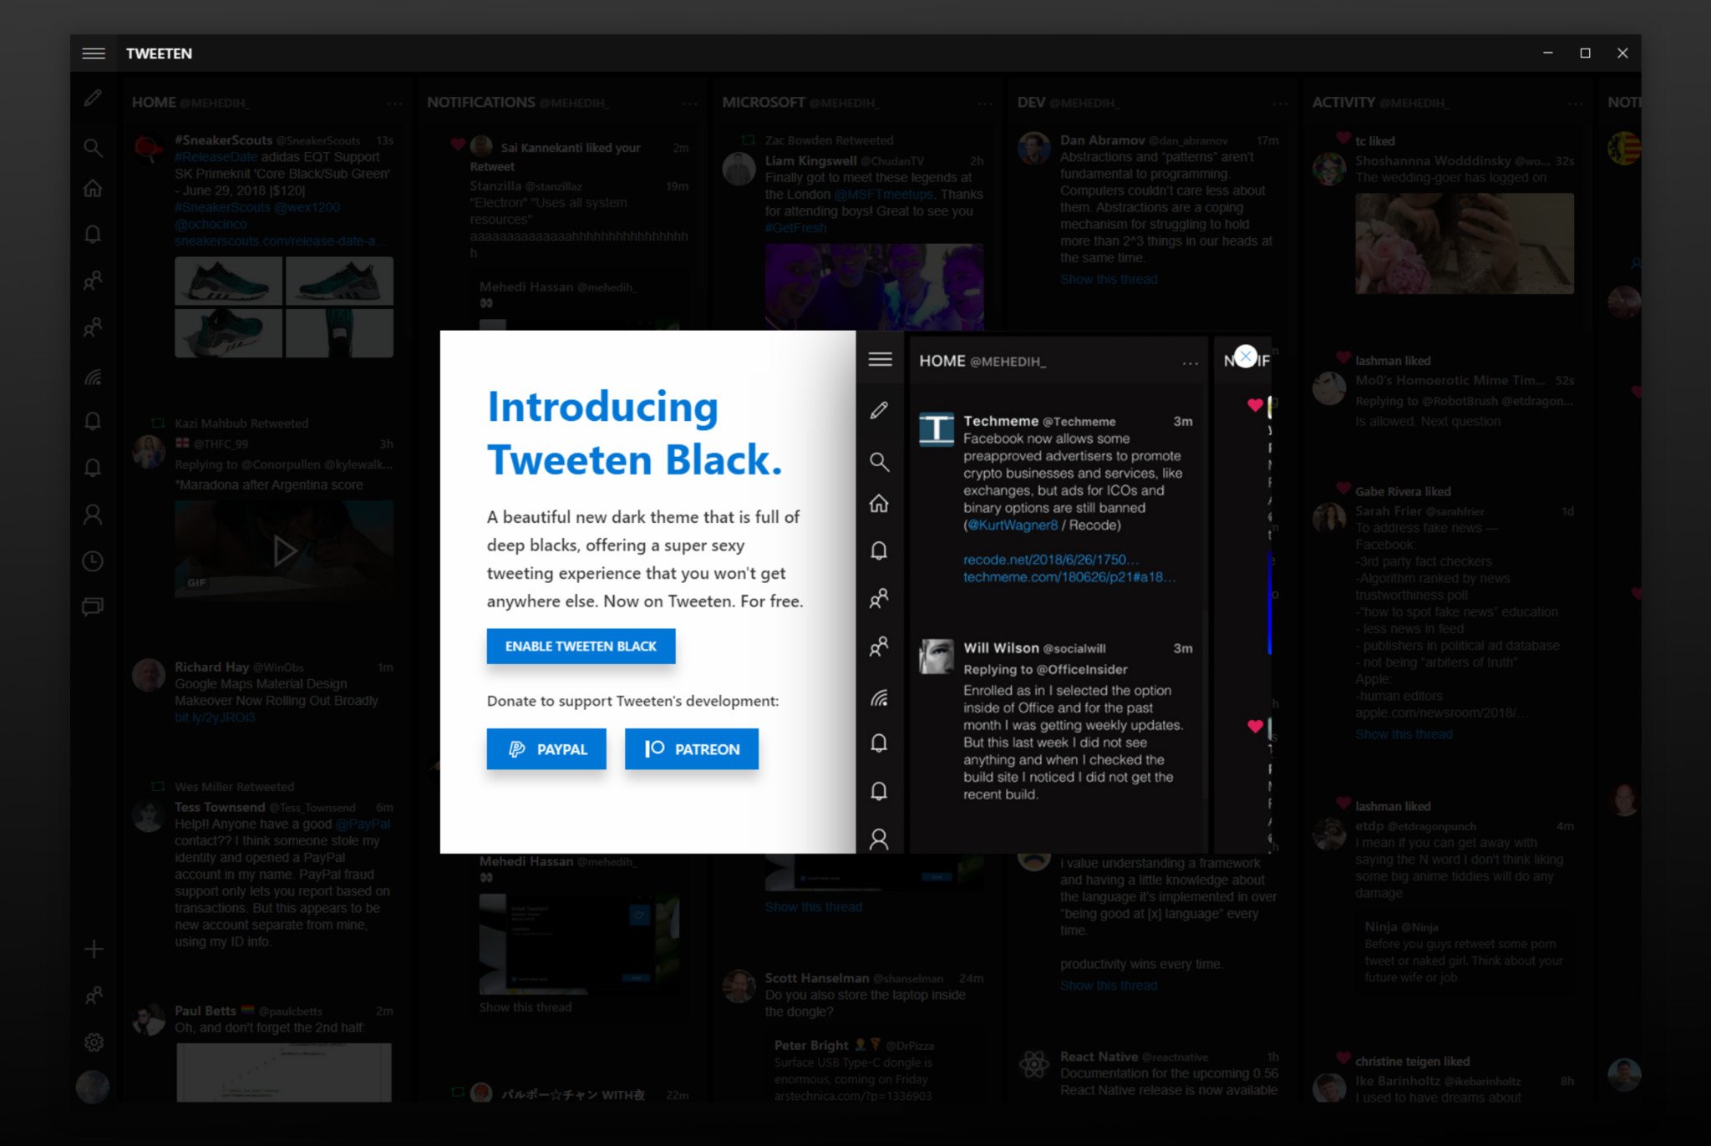Click profile icon in preview sidebar
The image size is (1711, 1146).
pyautogui.click(x=879, y=839)
